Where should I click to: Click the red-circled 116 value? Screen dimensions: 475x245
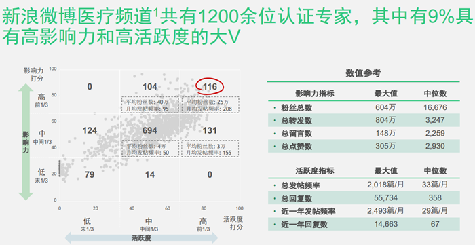tap(210, 87)
